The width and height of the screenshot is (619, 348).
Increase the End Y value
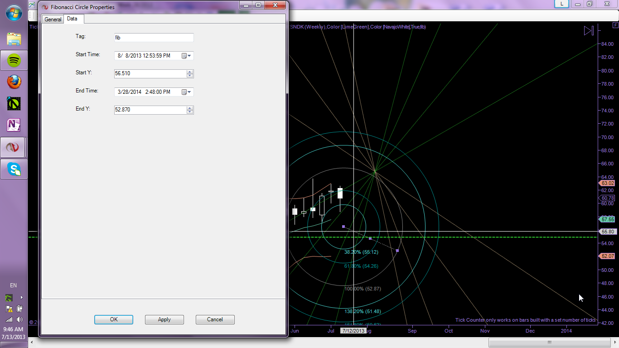click(190, 108)
